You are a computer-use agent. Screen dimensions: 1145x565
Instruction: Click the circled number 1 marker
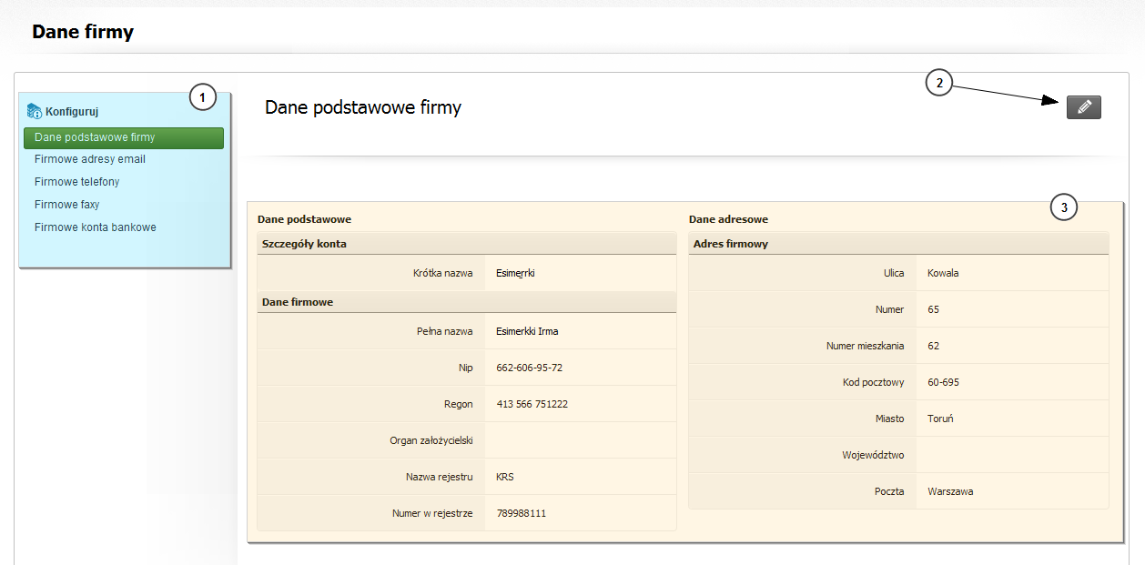tap(202, 96)
